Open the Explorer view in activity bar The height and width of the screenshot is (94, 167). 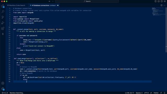pyautogui.click(x=3, y=6)
